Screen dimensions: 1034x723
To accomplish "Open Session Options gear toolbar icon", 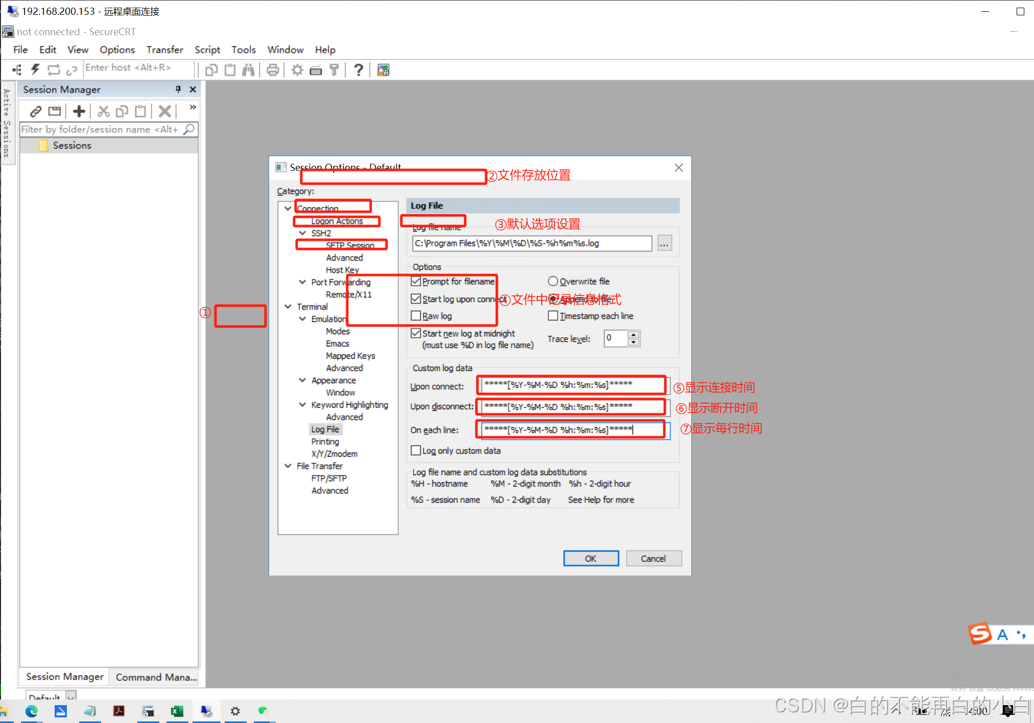I will [x=297, y=70].
